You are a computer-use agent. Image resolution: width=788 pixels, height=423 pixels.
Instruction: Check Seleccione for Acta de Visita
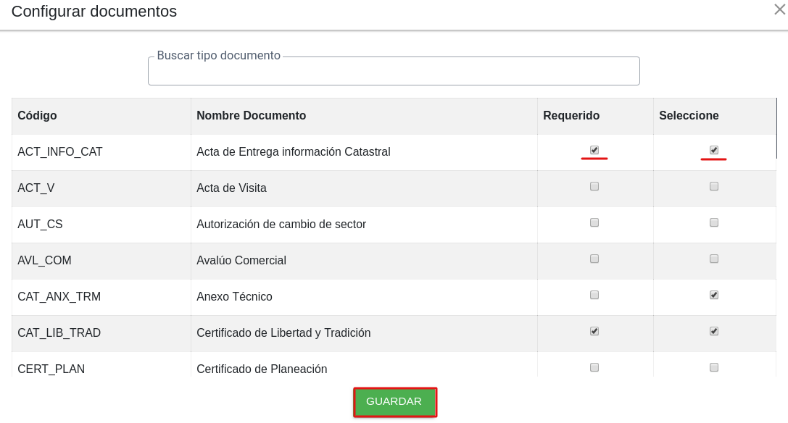[x=713, y=186]
